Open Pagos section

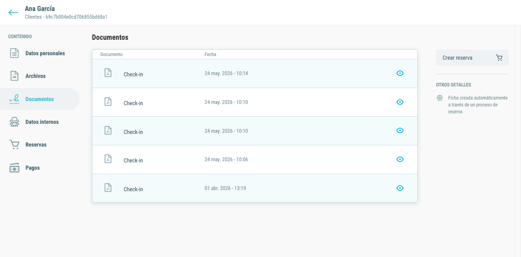pyautogui.click(x=40, y=168)
